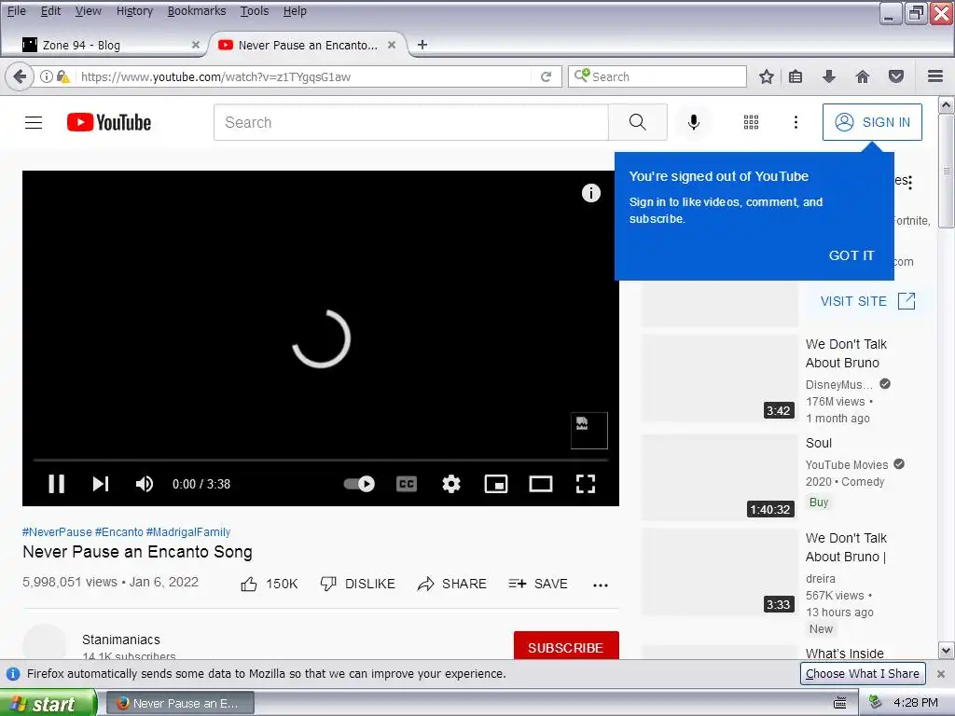Screen dimensions: 955x716
Task: Go back with Firefox back arrow
Action: click(x=20, y=76)
